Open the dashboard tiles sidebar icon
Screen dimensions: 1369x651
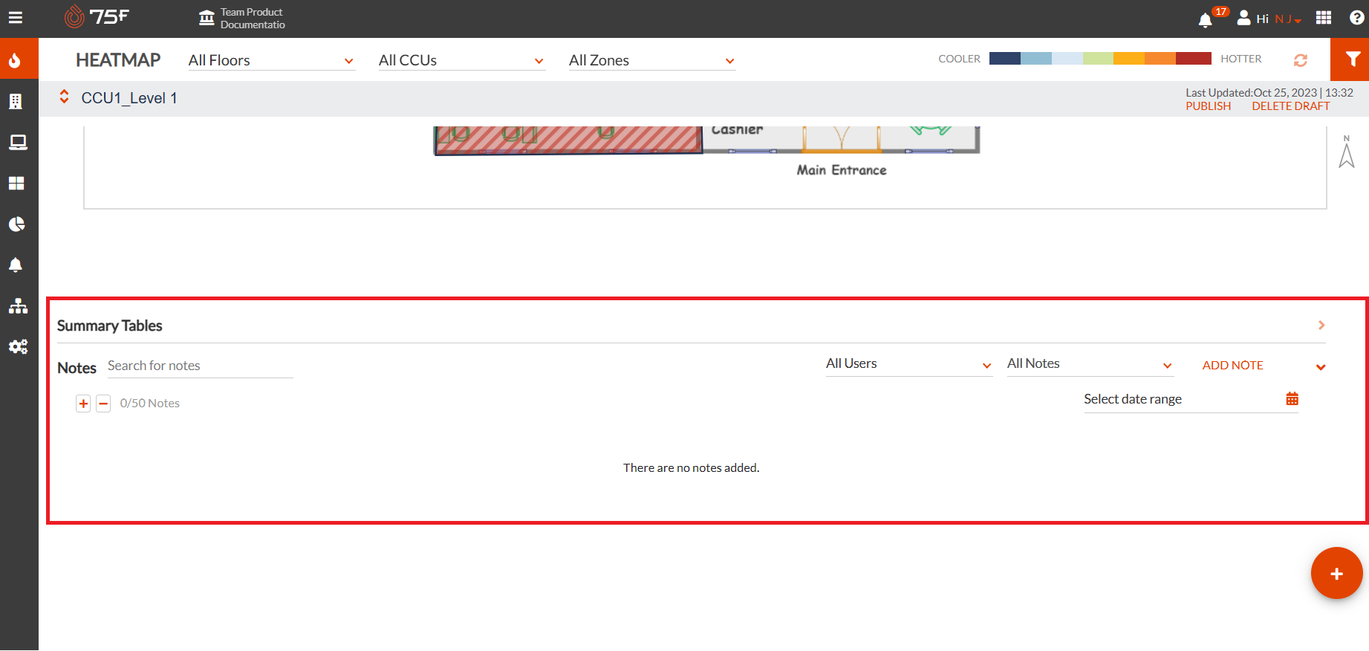(16, 183)
